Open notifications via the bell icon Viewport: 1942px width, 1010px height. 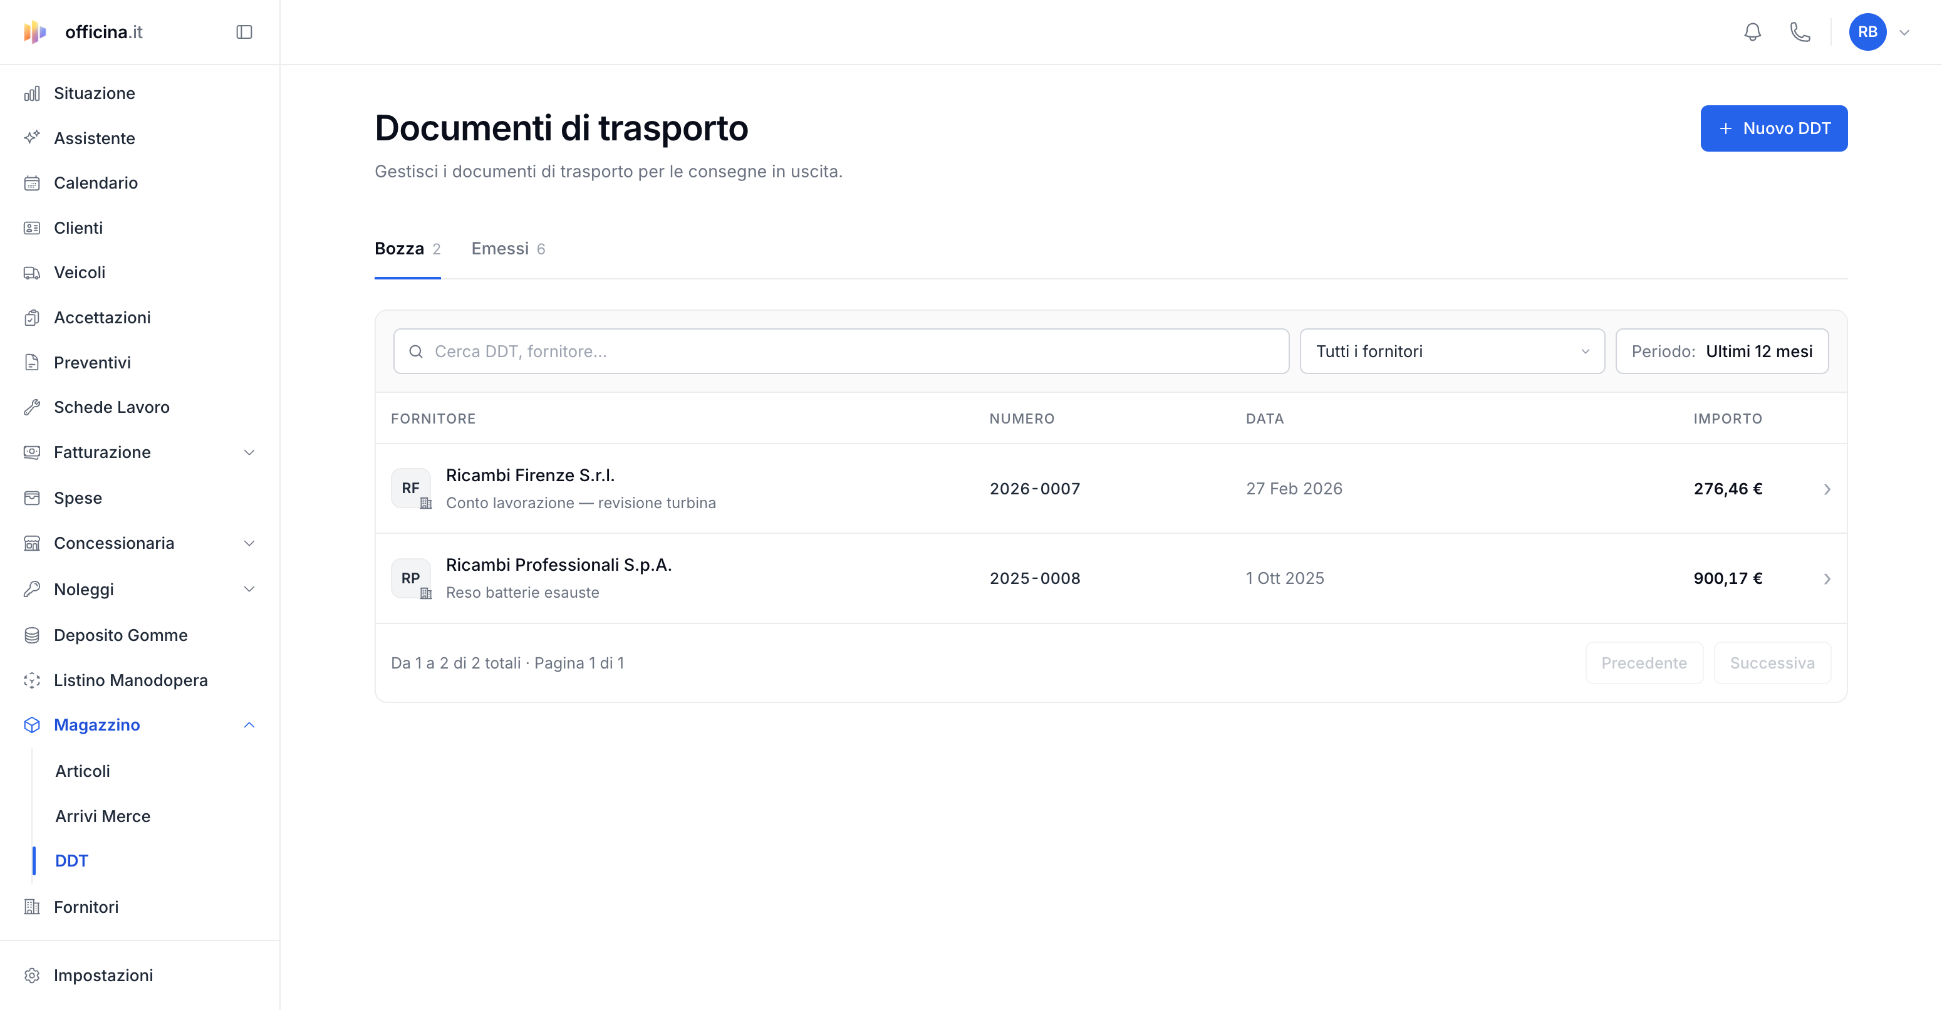[1752, 32]
